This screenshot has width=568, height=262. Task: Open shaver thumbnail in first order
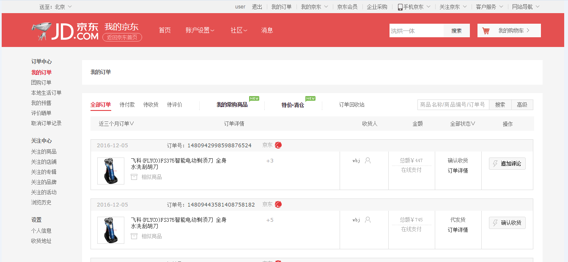click(x=111, y=171)
